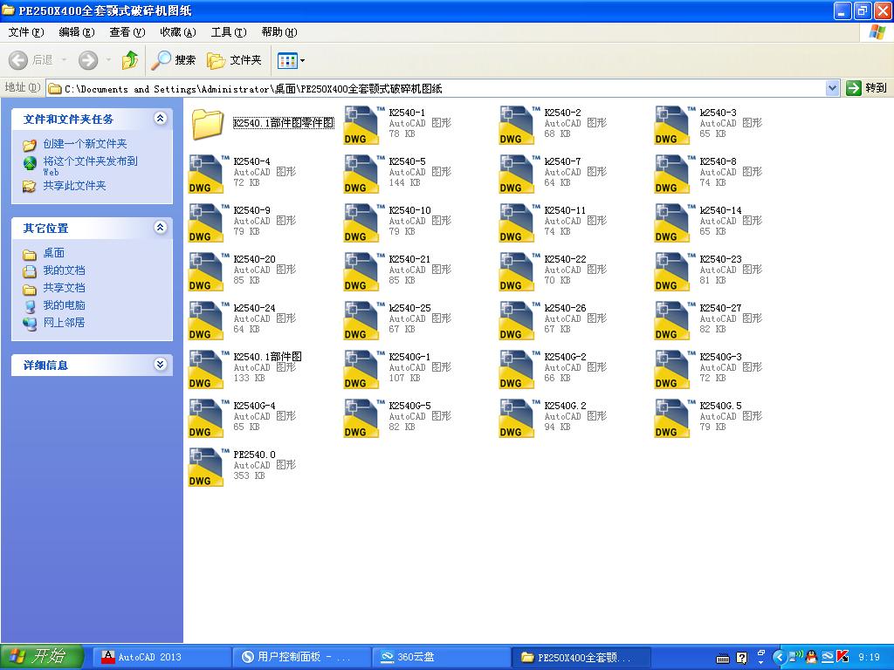Open the 文件(F) menu
The height and width of the screenshot is (670, 894).
(x=25, y=32)
